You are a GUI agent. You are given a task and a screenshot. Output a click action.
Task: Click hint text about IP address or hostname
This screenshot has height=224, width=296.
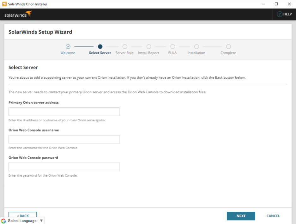(x=57, y=120)
